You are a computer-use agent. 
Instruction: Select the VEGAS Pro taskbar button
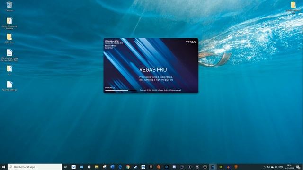[x=213, y=167]
